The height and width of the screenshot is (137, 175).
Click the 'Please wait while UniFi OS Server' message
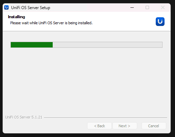51,23
